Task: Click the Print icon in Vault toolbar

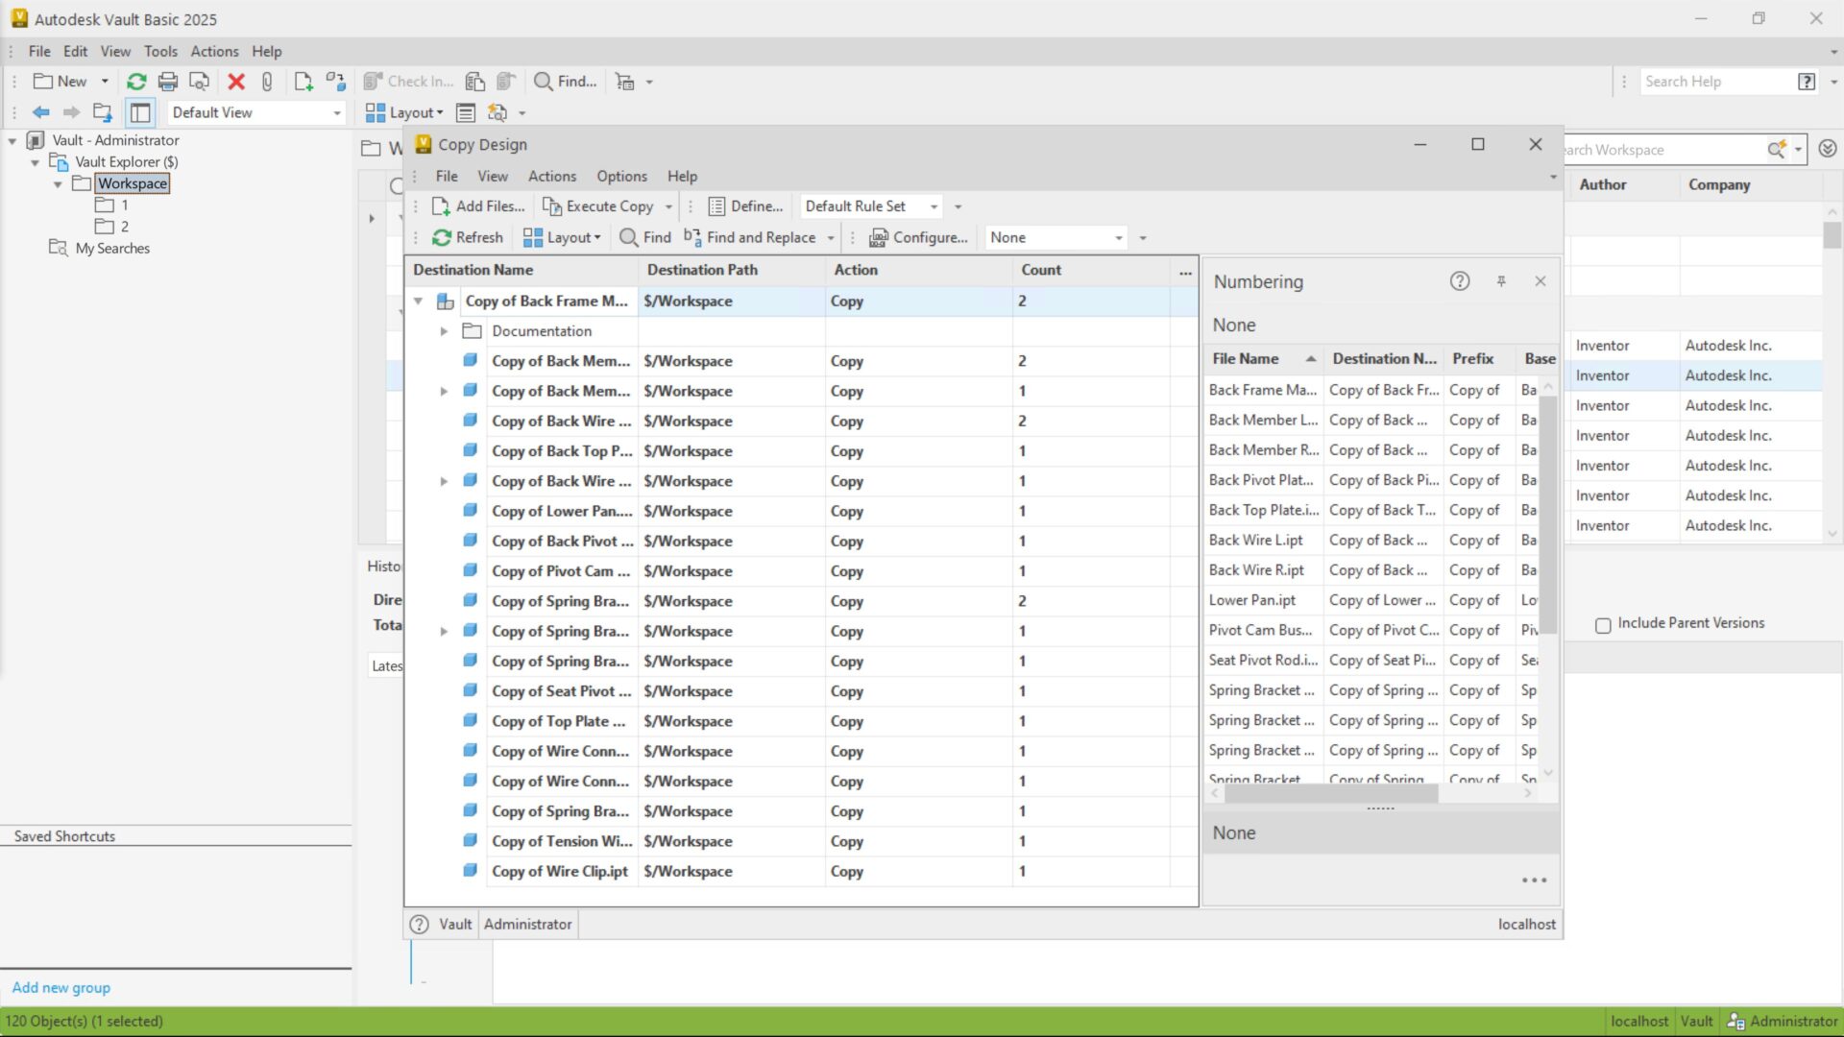Action: [168, 82]
